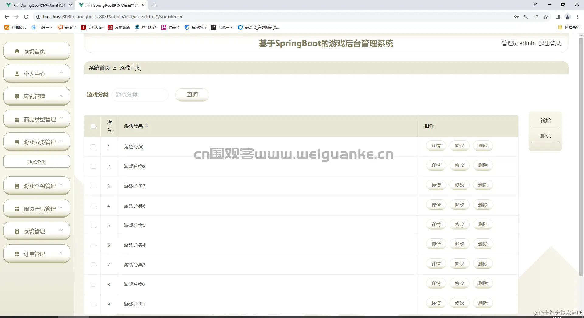Open the saved passwords key icon
This screenshot has height=318, width=584.
(516, 17)
